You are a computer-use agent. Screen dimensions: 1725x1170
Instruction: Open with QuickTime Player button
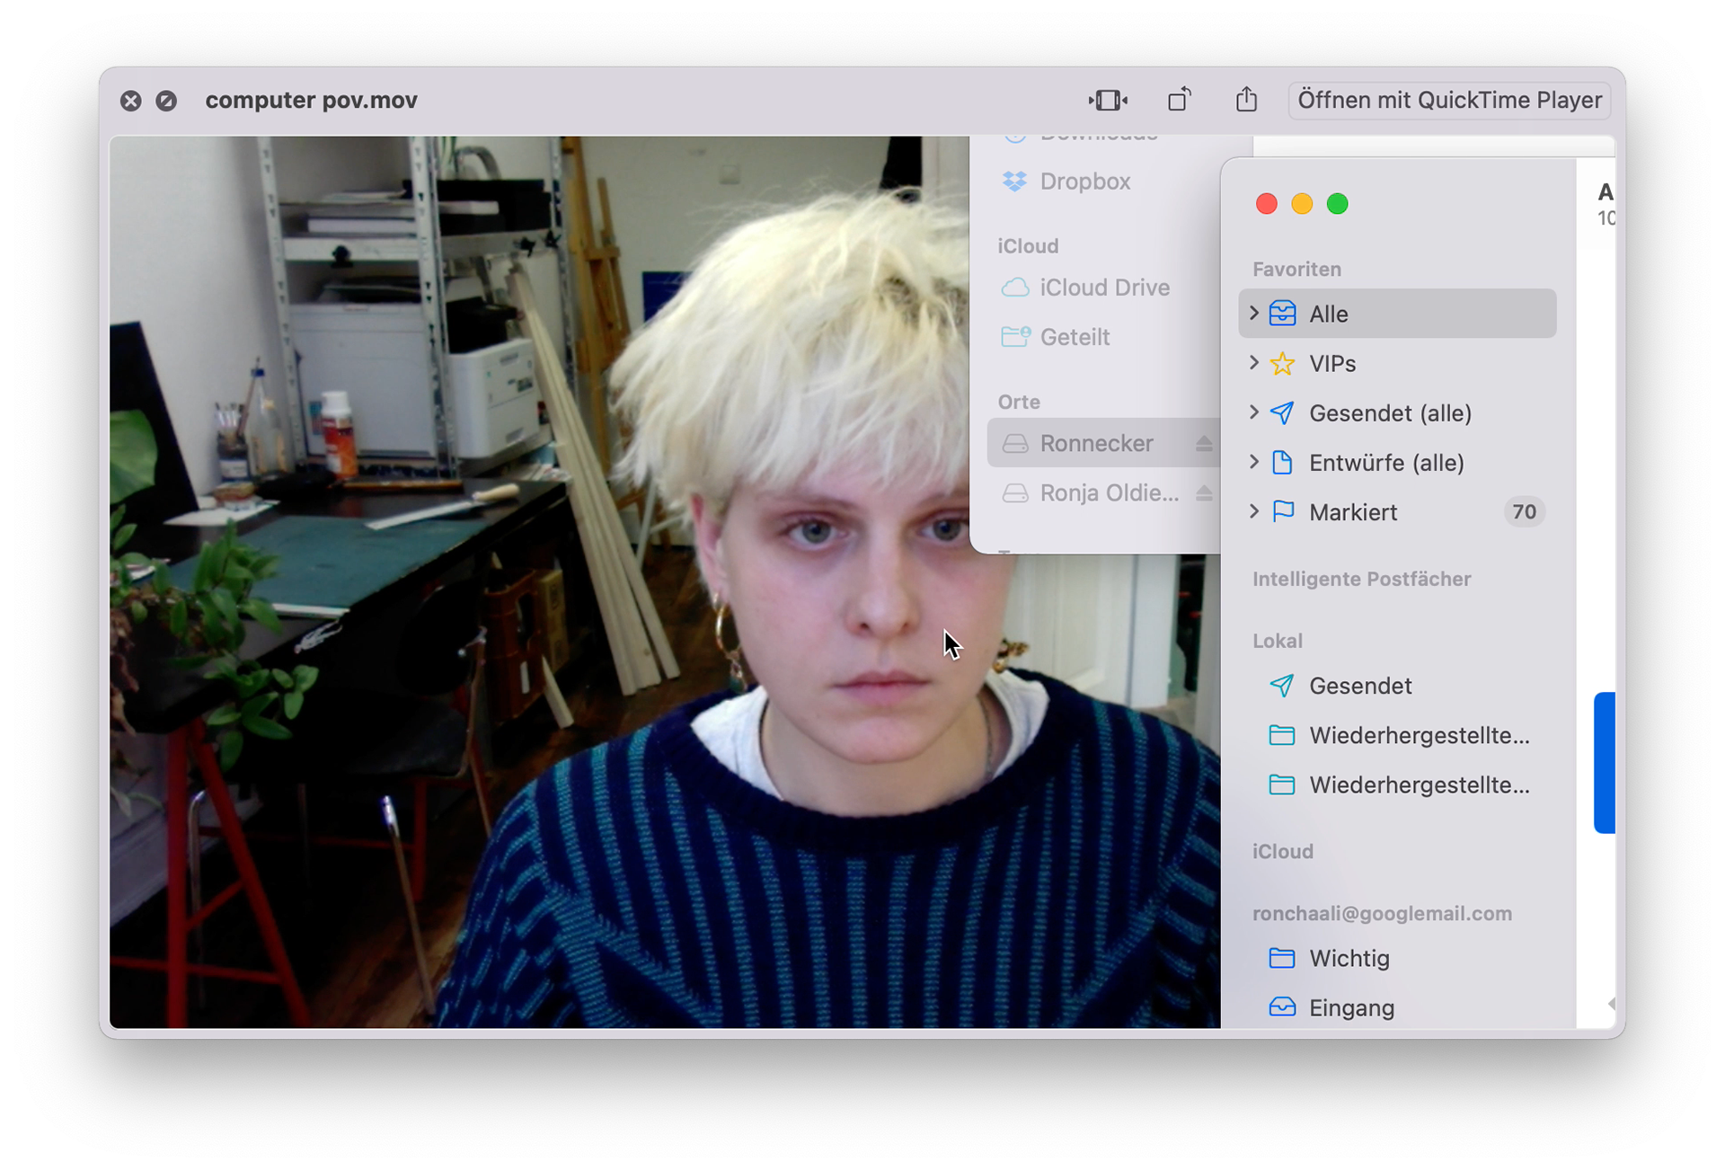pyautogui.click(x=1449, y=100)
